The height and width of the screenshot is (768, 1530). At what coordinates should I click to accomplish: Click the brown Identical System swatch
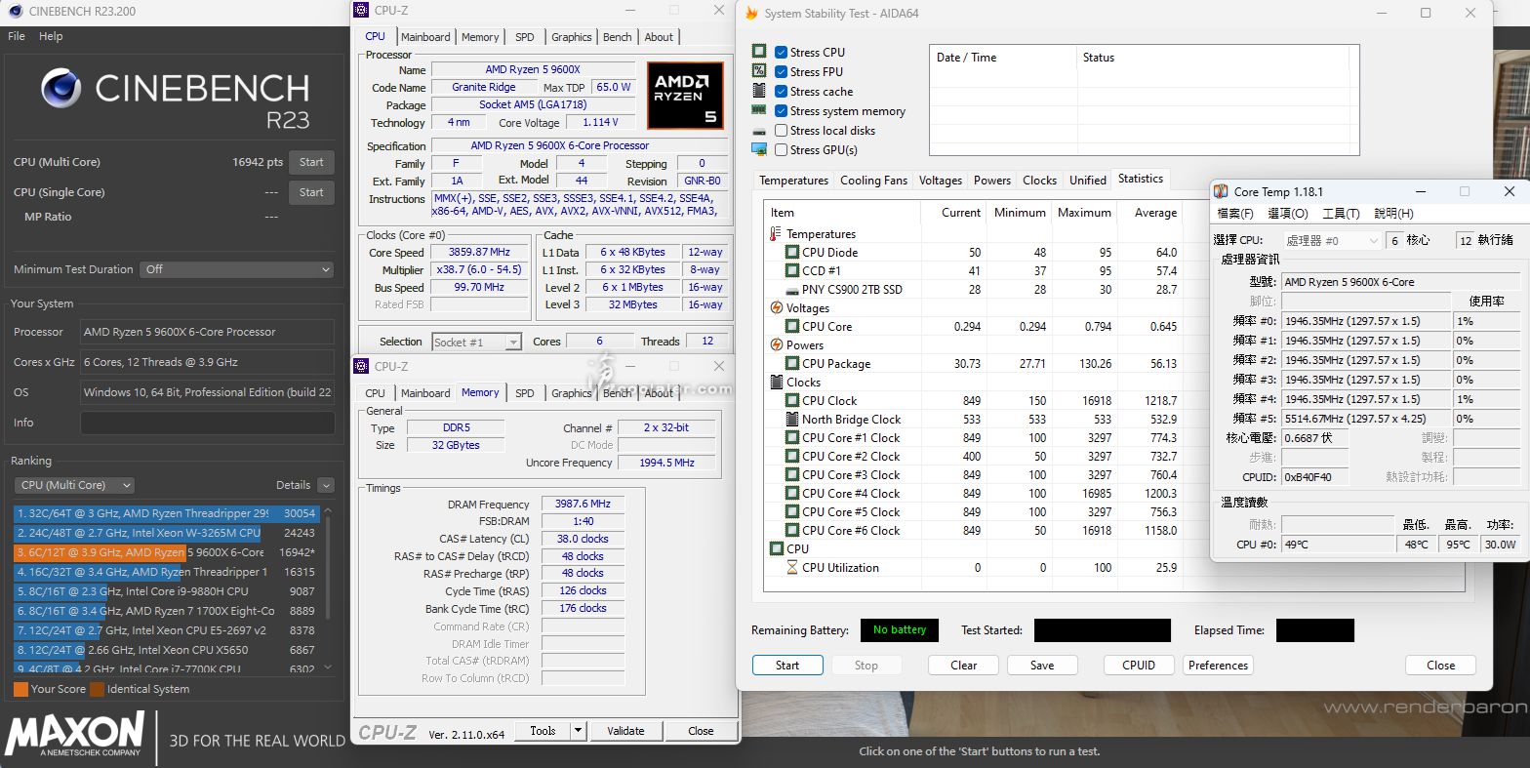(x=98, y=689)
